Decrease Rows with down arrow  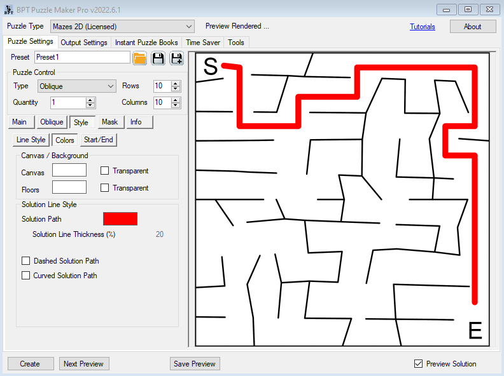click(x=176, y=89)
